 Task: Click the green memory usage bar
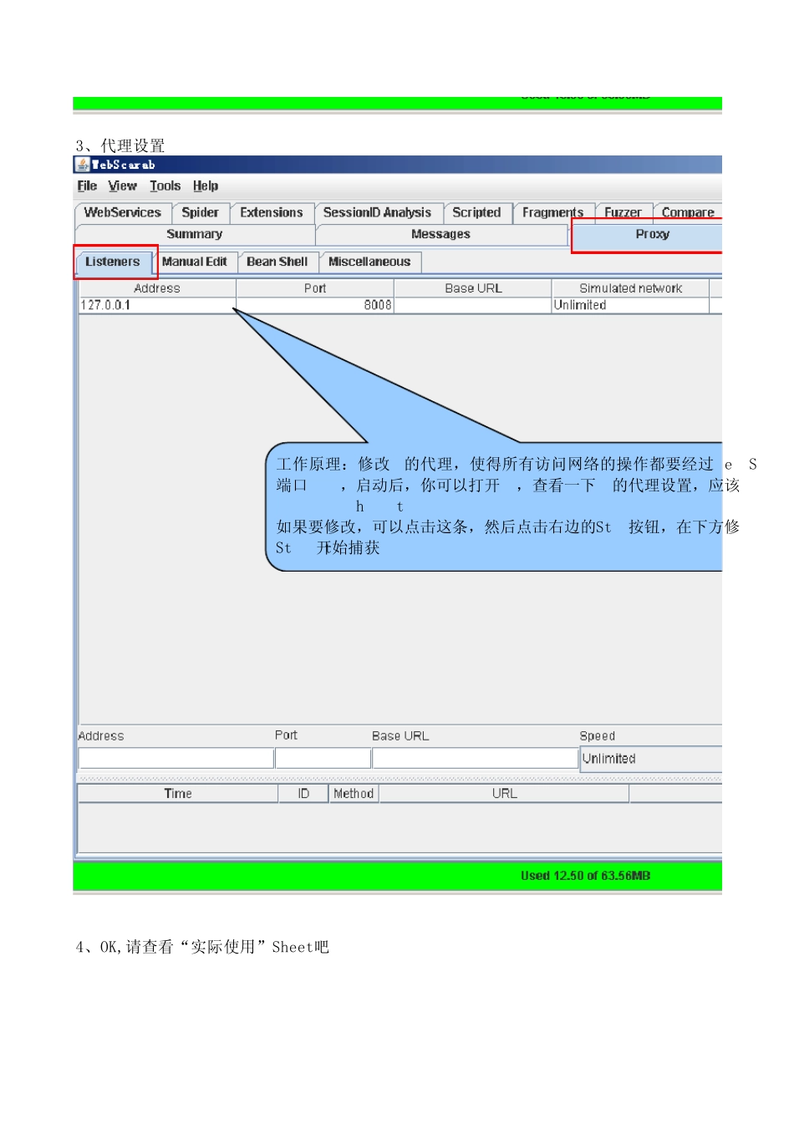(x=398, y=876)
